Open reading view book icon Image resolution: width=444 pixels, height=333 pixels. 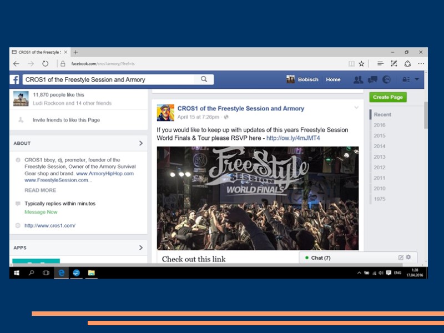351,64
